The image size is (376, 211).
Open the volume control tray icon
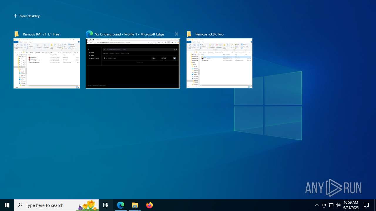pyautogui.click(x=338, y=205)
